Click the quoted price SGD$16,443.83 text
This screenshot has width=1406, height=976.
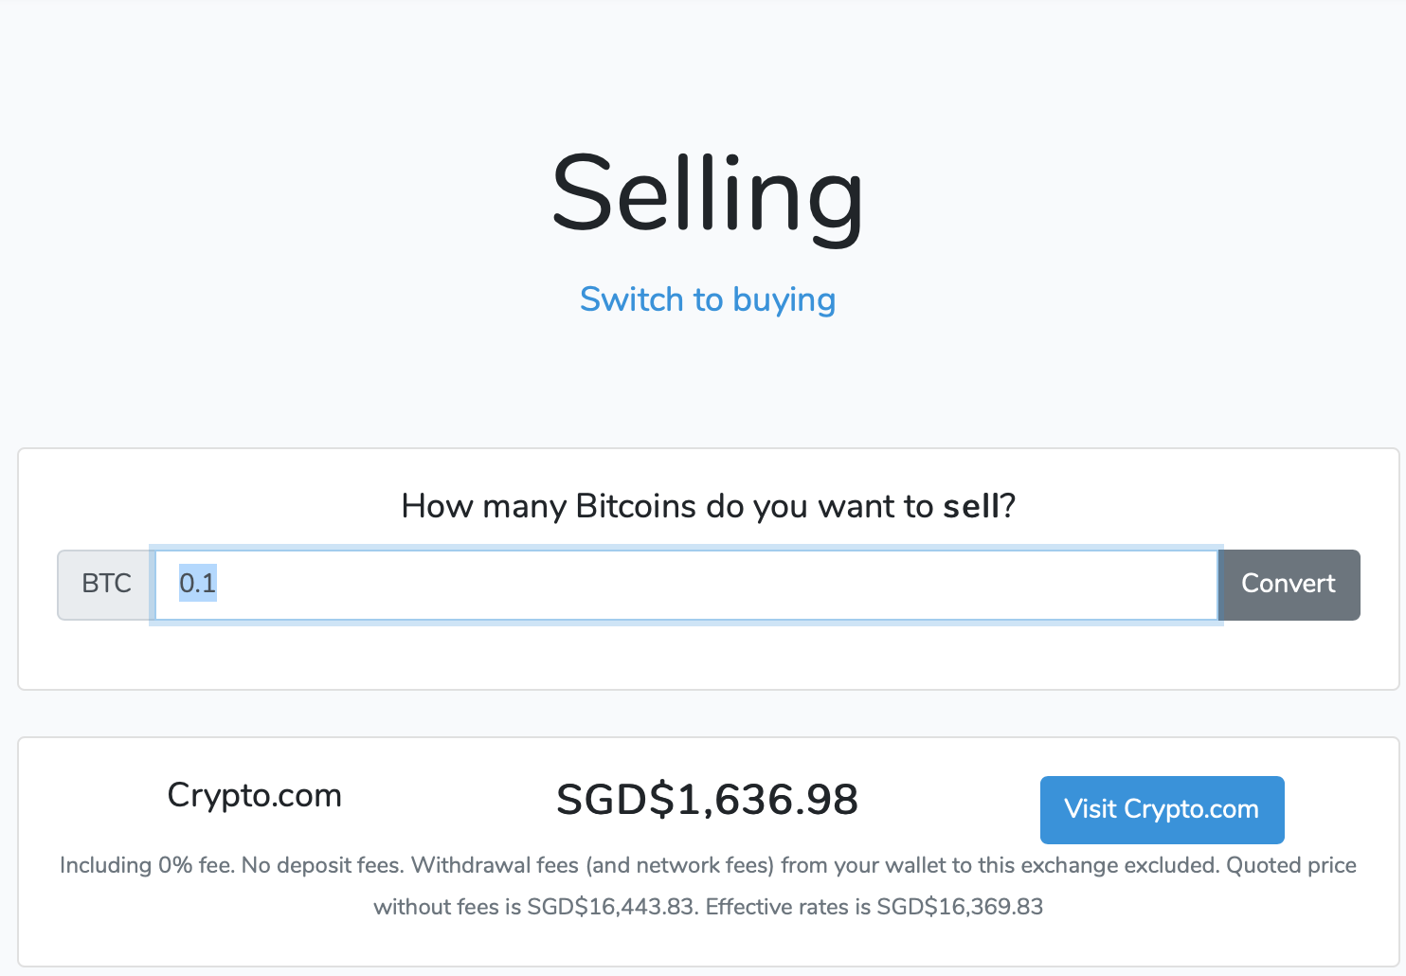pyautogui.click(x=610, y=906)
